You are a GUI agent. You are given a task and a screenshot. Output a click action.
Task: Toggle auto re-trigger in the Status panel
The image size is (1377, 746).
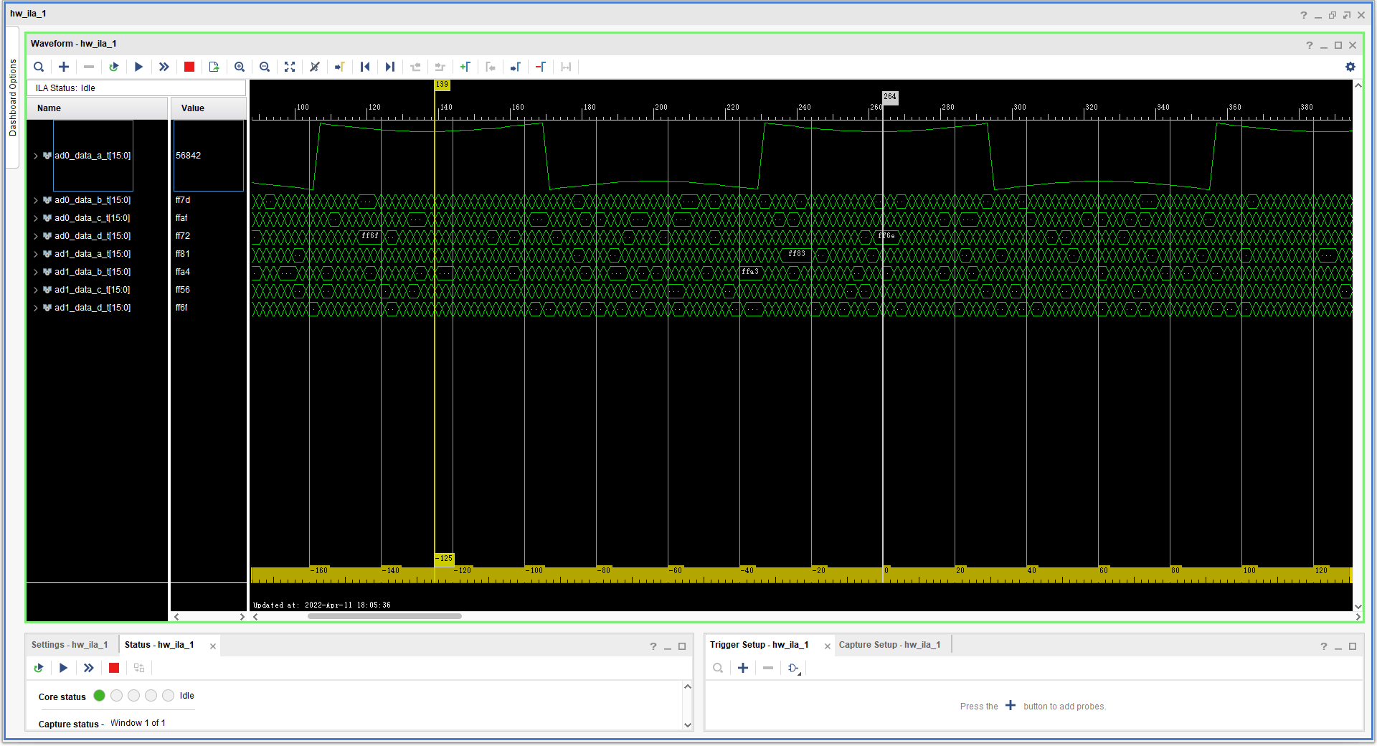pos(39,668)
